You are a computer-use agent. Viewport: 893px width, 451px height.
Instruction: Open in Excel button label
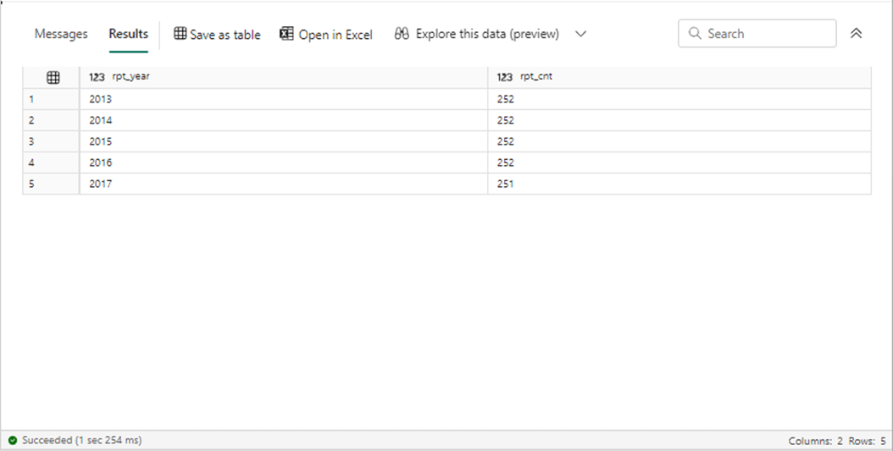click(336, 35)
